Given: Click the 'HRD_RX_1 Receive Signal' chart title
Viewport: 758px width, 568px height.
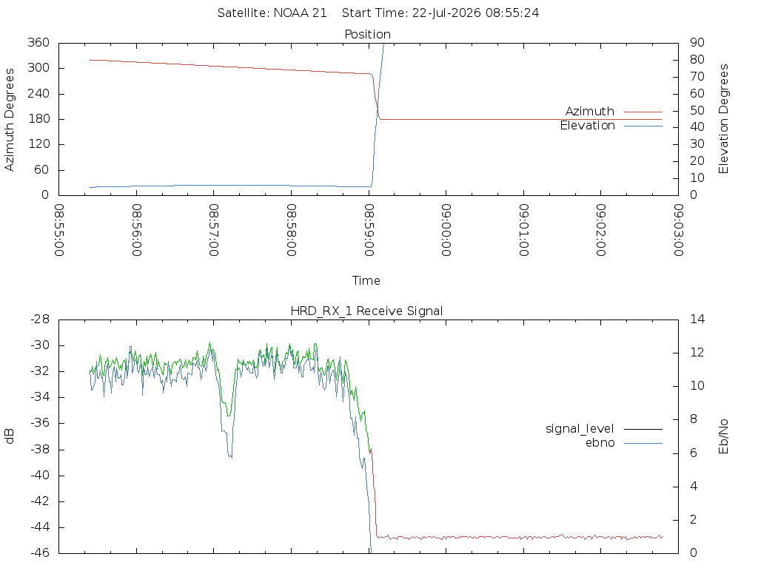Looking at the screenshot, I should 366,311.
